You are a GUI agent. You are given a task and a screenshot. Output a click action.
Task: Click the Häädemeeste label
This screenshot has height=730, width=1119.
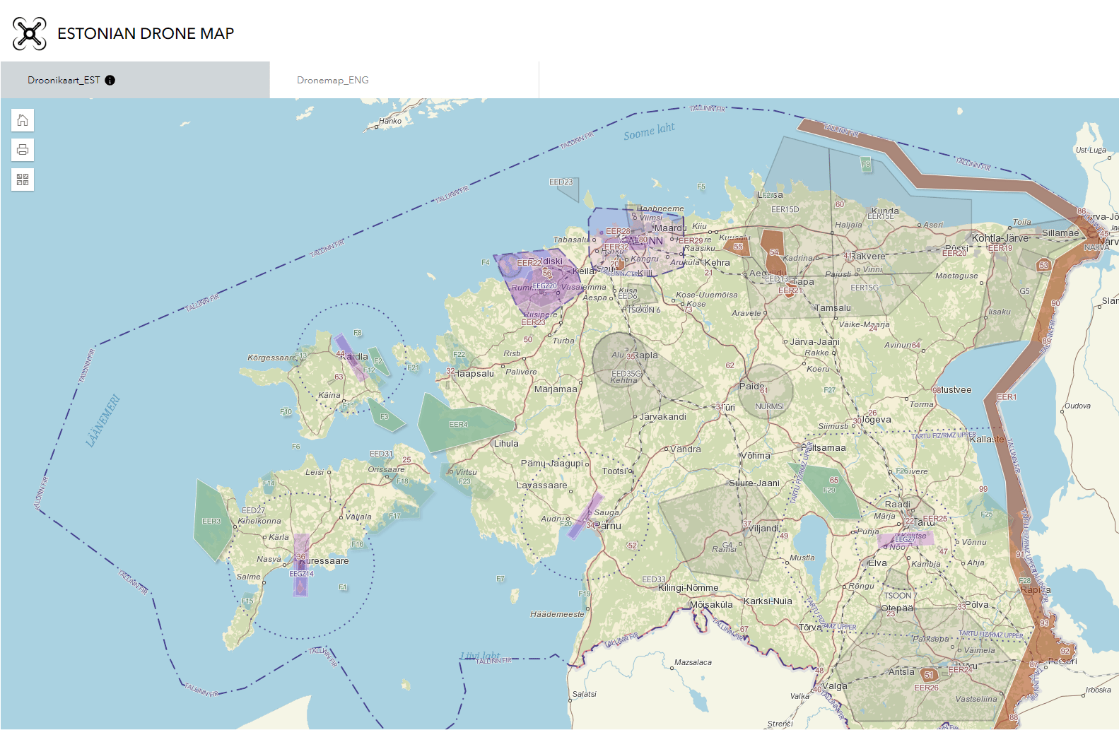click(x=557, y=615)
